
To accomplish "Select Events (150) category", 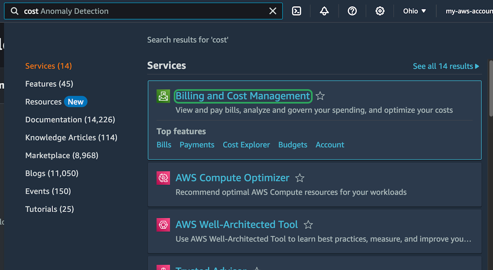I will point(48,191).
